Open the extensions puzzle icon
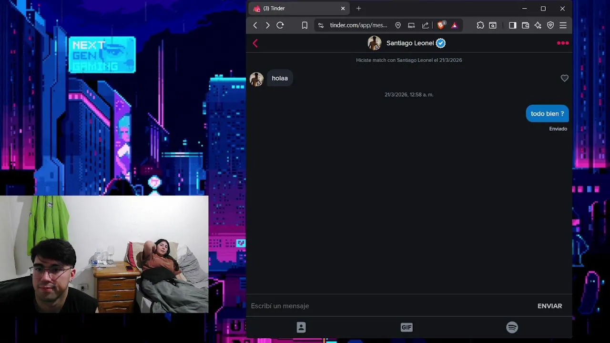 tap(480, 25)
